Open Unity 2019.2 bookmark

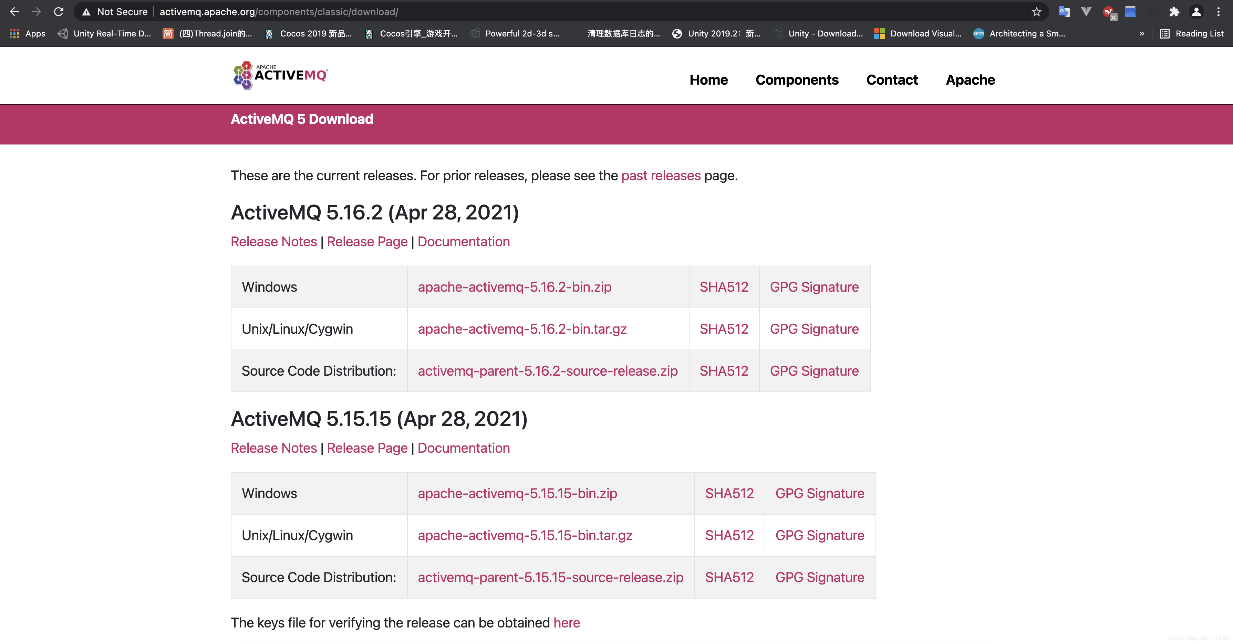[x=716, y=33]
